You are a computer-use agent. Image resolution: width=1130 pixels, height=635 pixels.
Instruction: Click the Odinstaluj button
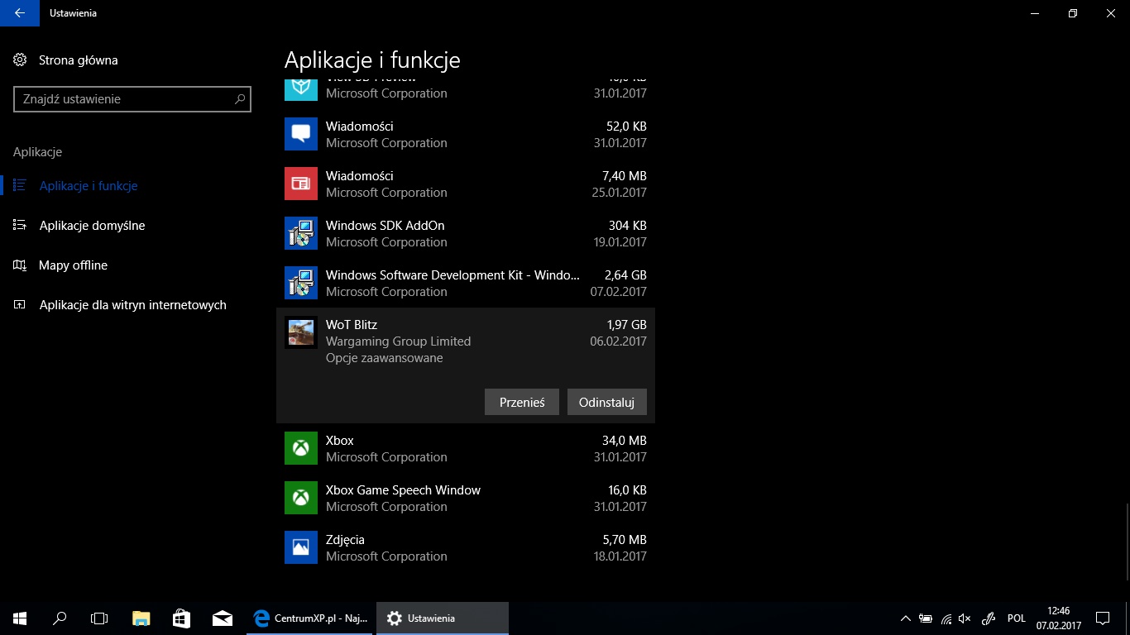pyautogui.click(x=606, y=402)
